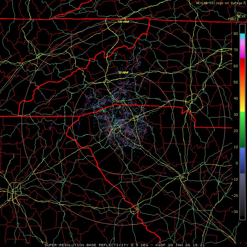Click SUPER-RESOLUTION BASE REFLECTIVITY in the caption
247x247 pixels.
coord(87,245)
